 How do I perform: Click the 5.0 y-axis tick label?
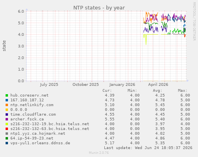(21, 23)
